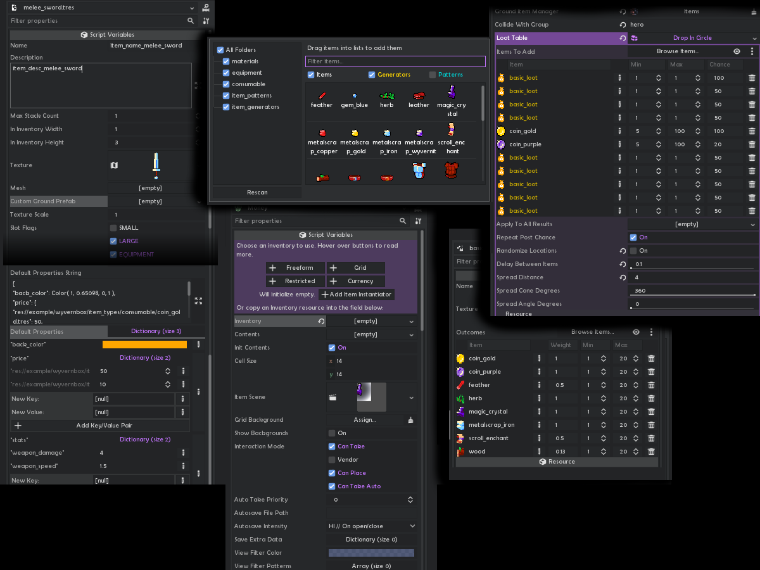Click the revert arrow next to the Inventory field

pyautogui.click(x=321, y=321)
